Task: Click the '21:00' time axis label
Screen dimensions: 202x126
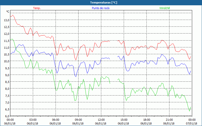Action: 169,120
